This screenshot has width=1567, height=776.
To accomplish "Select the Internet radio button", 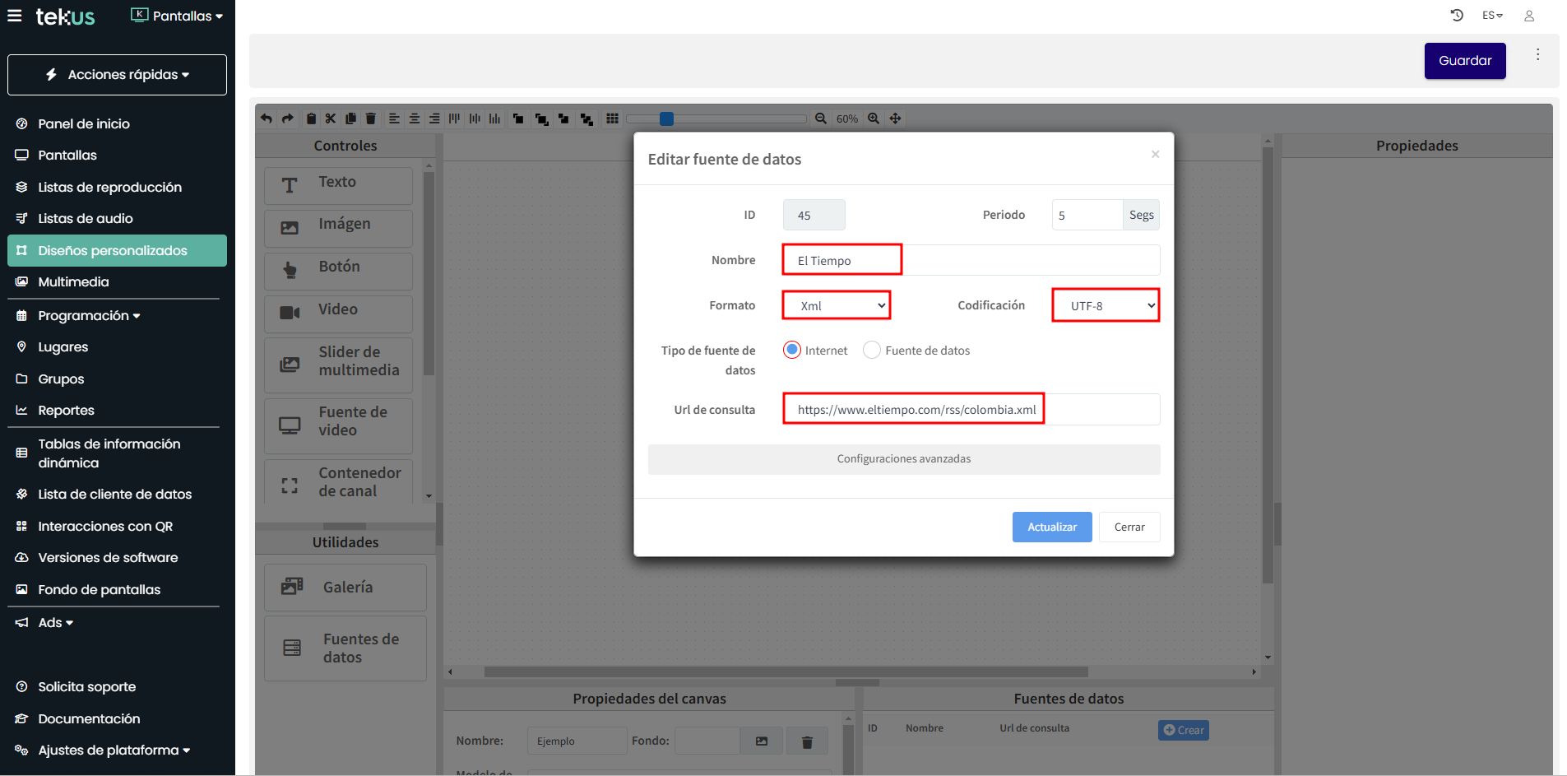I will point(792,350).
